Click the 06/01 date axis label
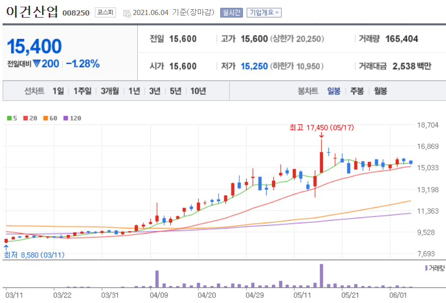Viewport: 446px width, 303px height. point(398,295)
